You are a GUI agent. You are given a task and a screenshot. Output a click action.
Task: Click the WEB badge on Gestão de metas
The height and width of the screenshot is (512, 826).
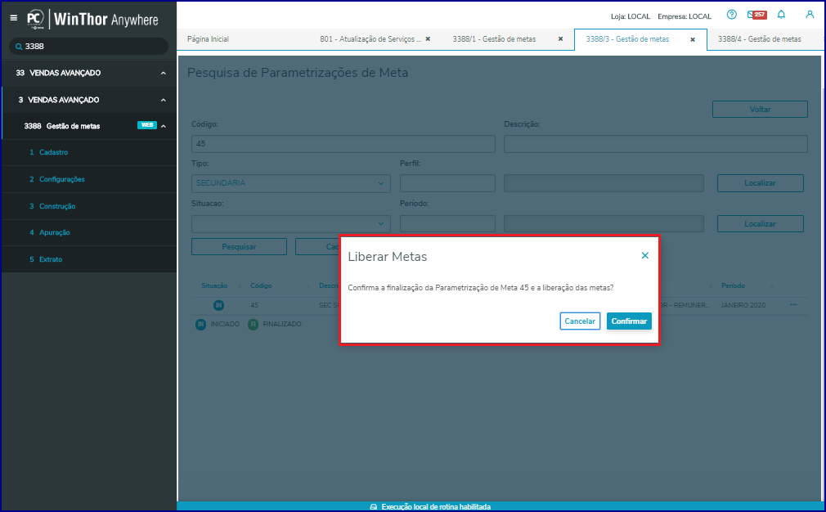(x=147, y=125)
